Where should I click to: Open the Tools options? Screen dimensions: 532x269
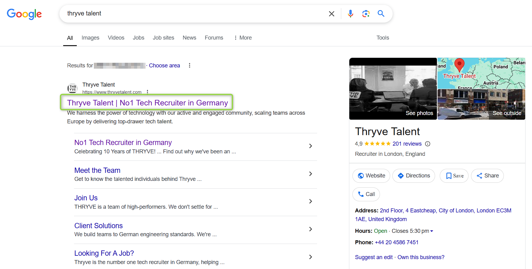coord(383,38)
